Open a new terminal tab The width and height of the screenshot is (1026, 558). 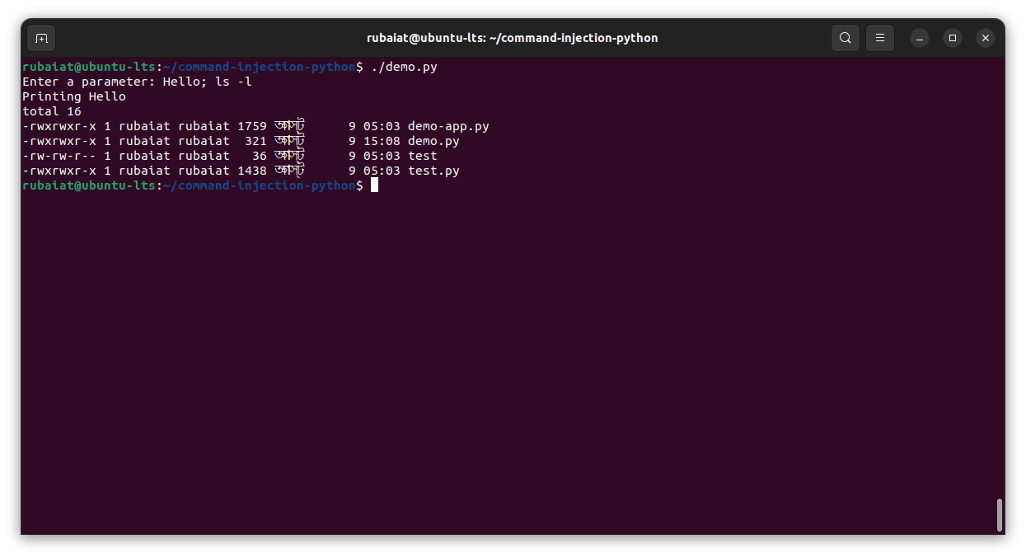pyautogui.click(x=41, y=38)
